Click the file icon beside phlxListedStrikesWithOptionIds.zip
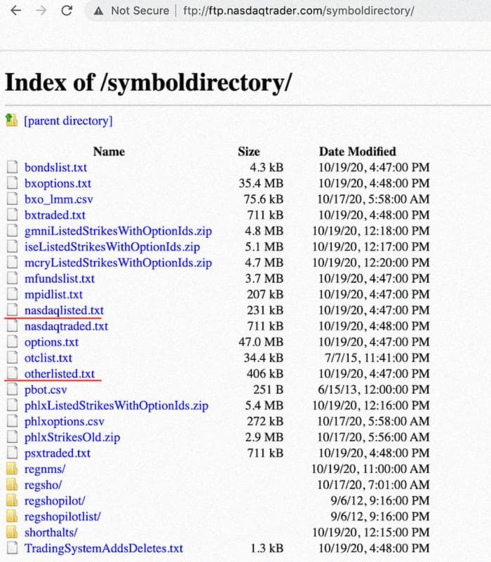This screenshot has width=491, height=562. 12,405
